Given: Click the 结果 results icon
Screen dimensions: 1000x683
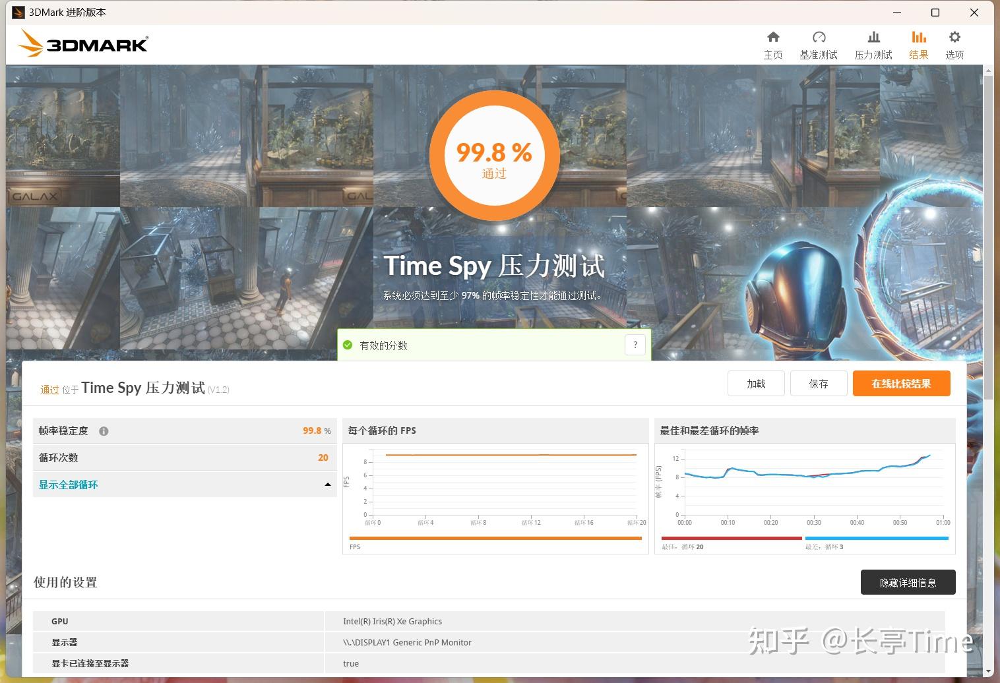Looking at the screenshot, I should 918,44.
